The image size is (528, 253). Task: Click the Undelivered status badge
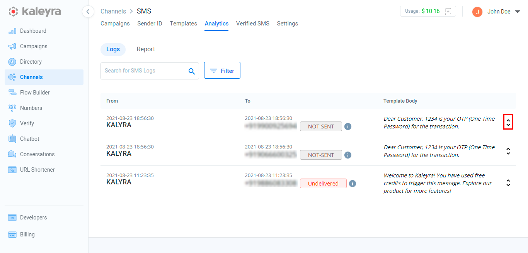[x=323, y=184]
